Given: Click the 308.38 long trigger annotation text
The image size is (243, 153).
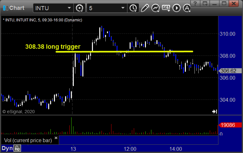Looking at the screenshot, I should [x=53, y=47].
